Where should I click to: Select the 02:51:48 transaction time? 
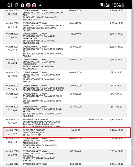[12, 98]
